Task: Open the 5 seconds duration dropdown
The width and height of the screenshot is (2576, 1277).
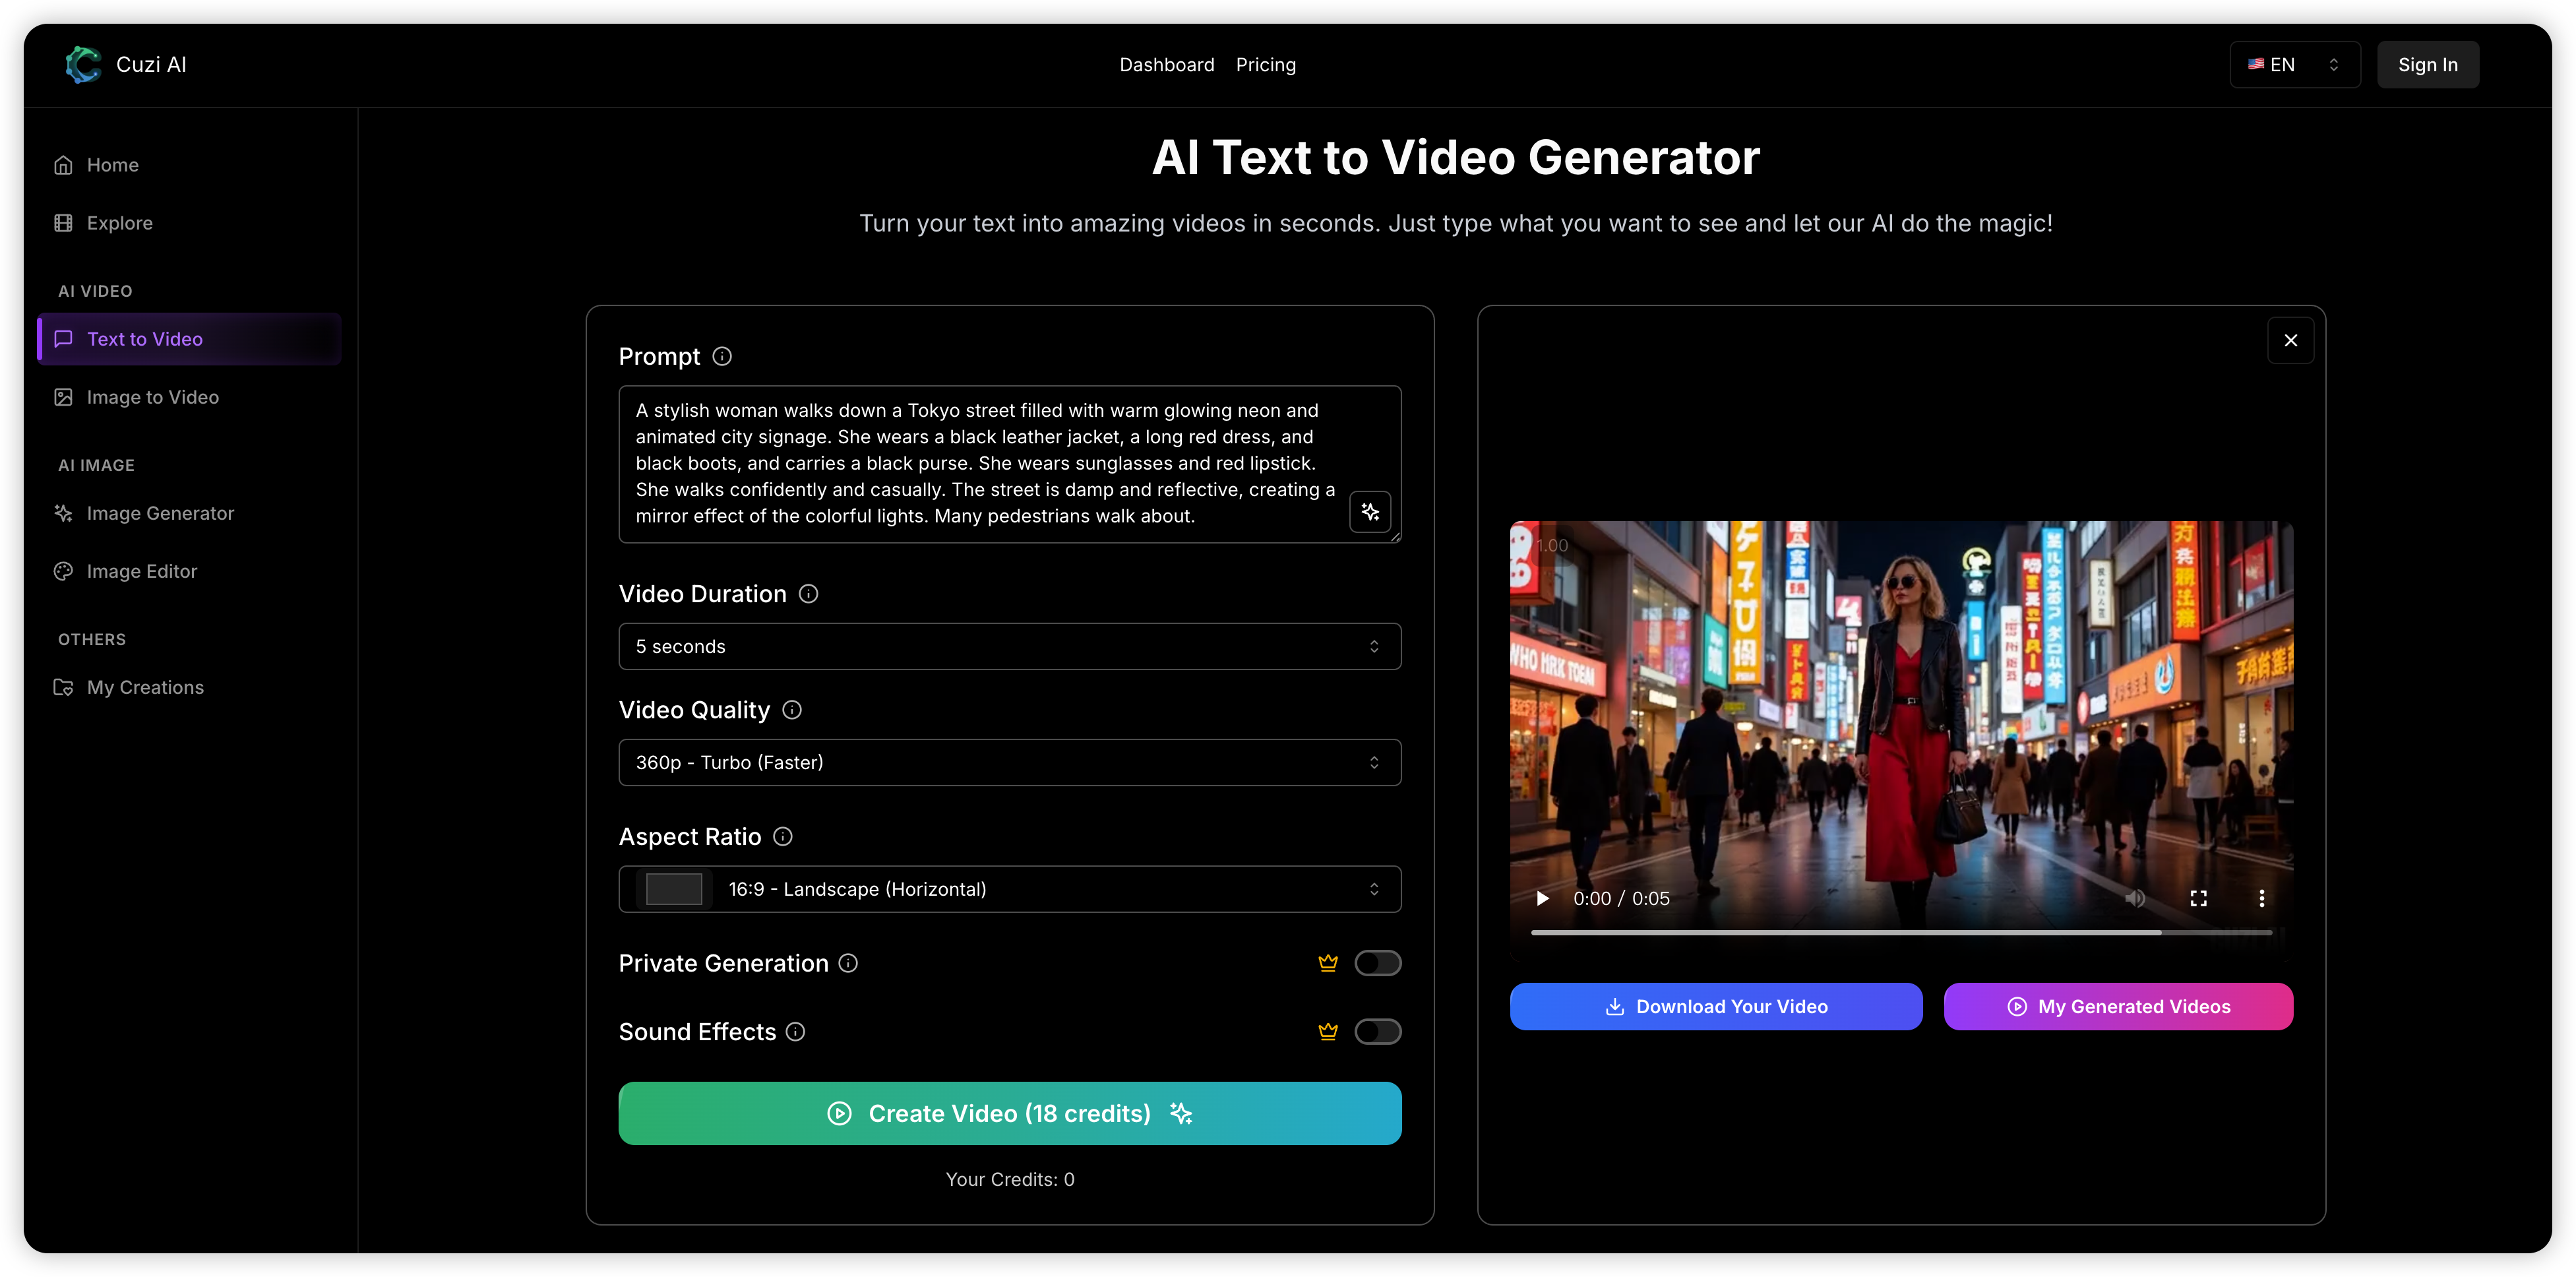Action: (1010, 647)
